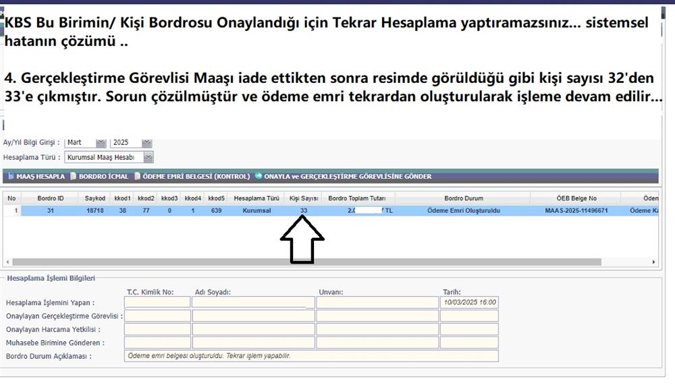
Task: Click ONAYLA ve GERÇEKLEŞTİRME GÖREVLİSİNE GÖNDER
Action: [344, 176]
